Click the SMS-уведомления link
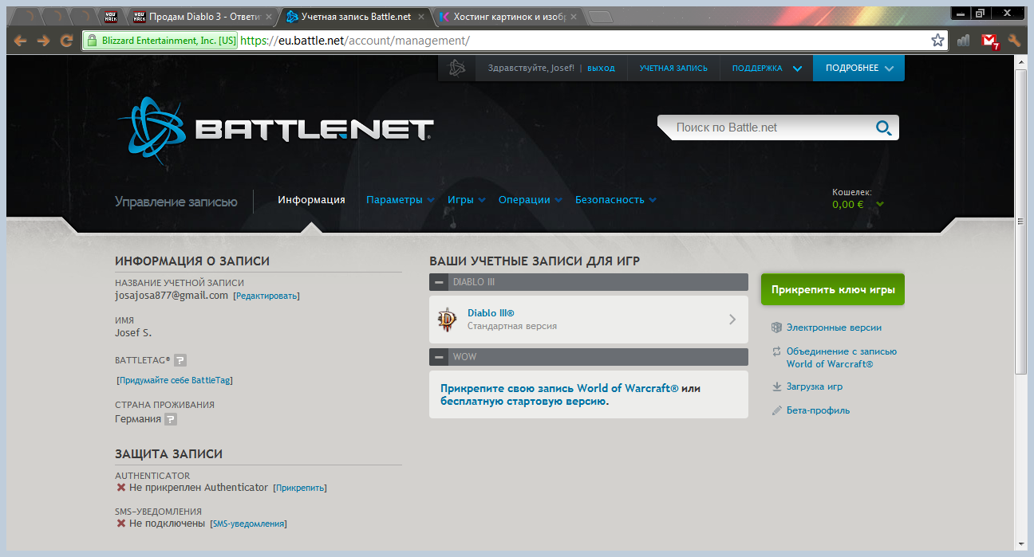The height and width of the screenshot is (557, 1034). pos(248,524)
